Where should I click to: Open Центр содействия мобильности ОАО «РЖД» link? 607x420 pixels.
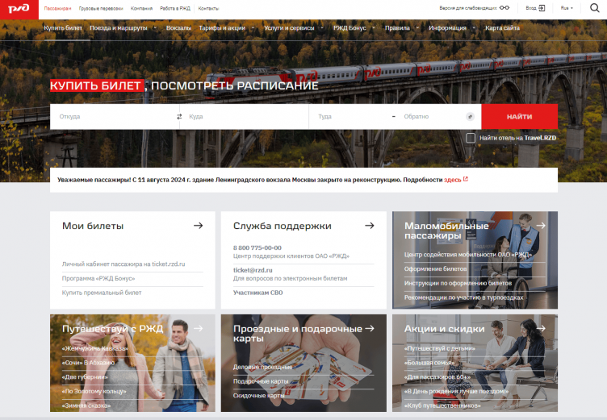[x=468, y=255]
